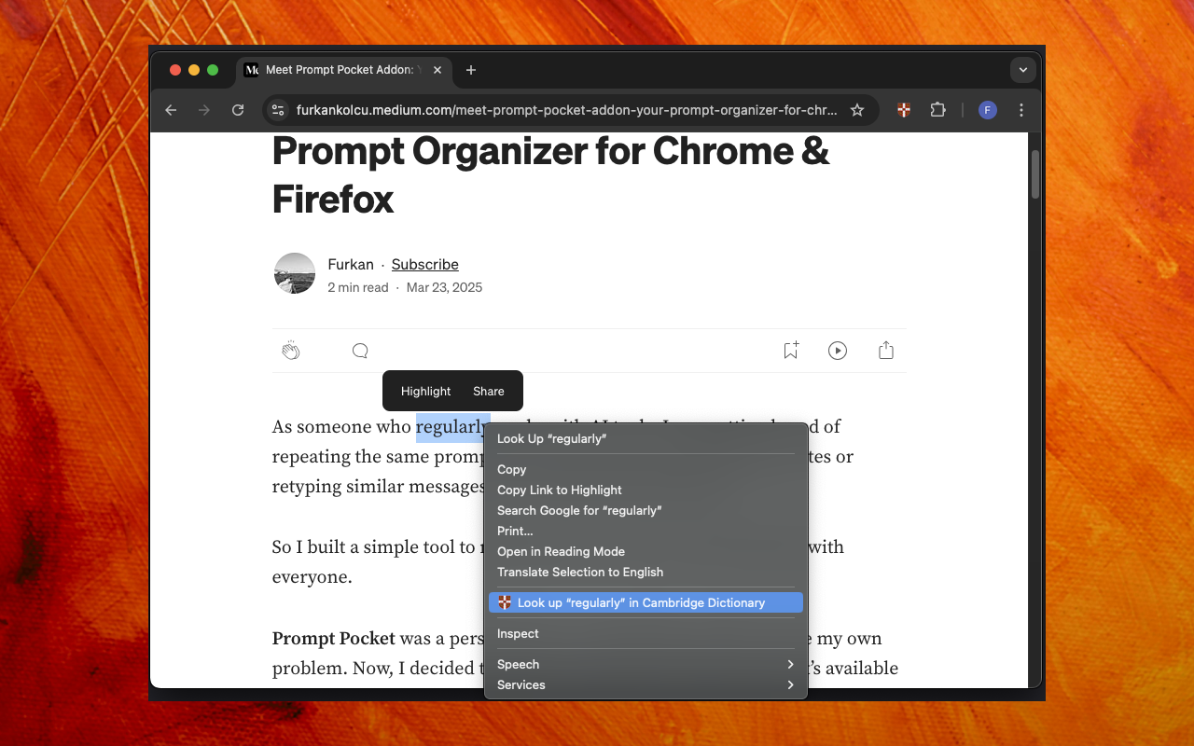Viewport: 1194px width, 746px height.
Task: Play the article audio with Listen icon
Action: point(838,351)
